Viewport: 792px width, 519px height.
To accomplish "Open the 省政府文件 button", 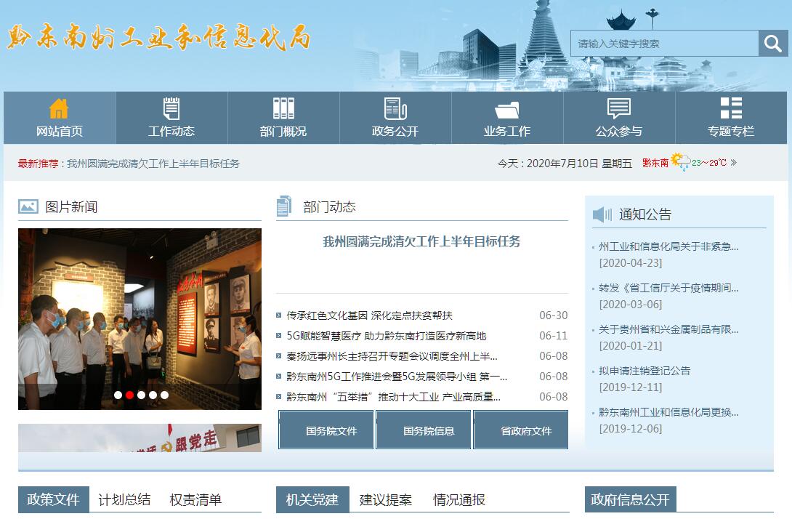I will (x=520, y=430).
